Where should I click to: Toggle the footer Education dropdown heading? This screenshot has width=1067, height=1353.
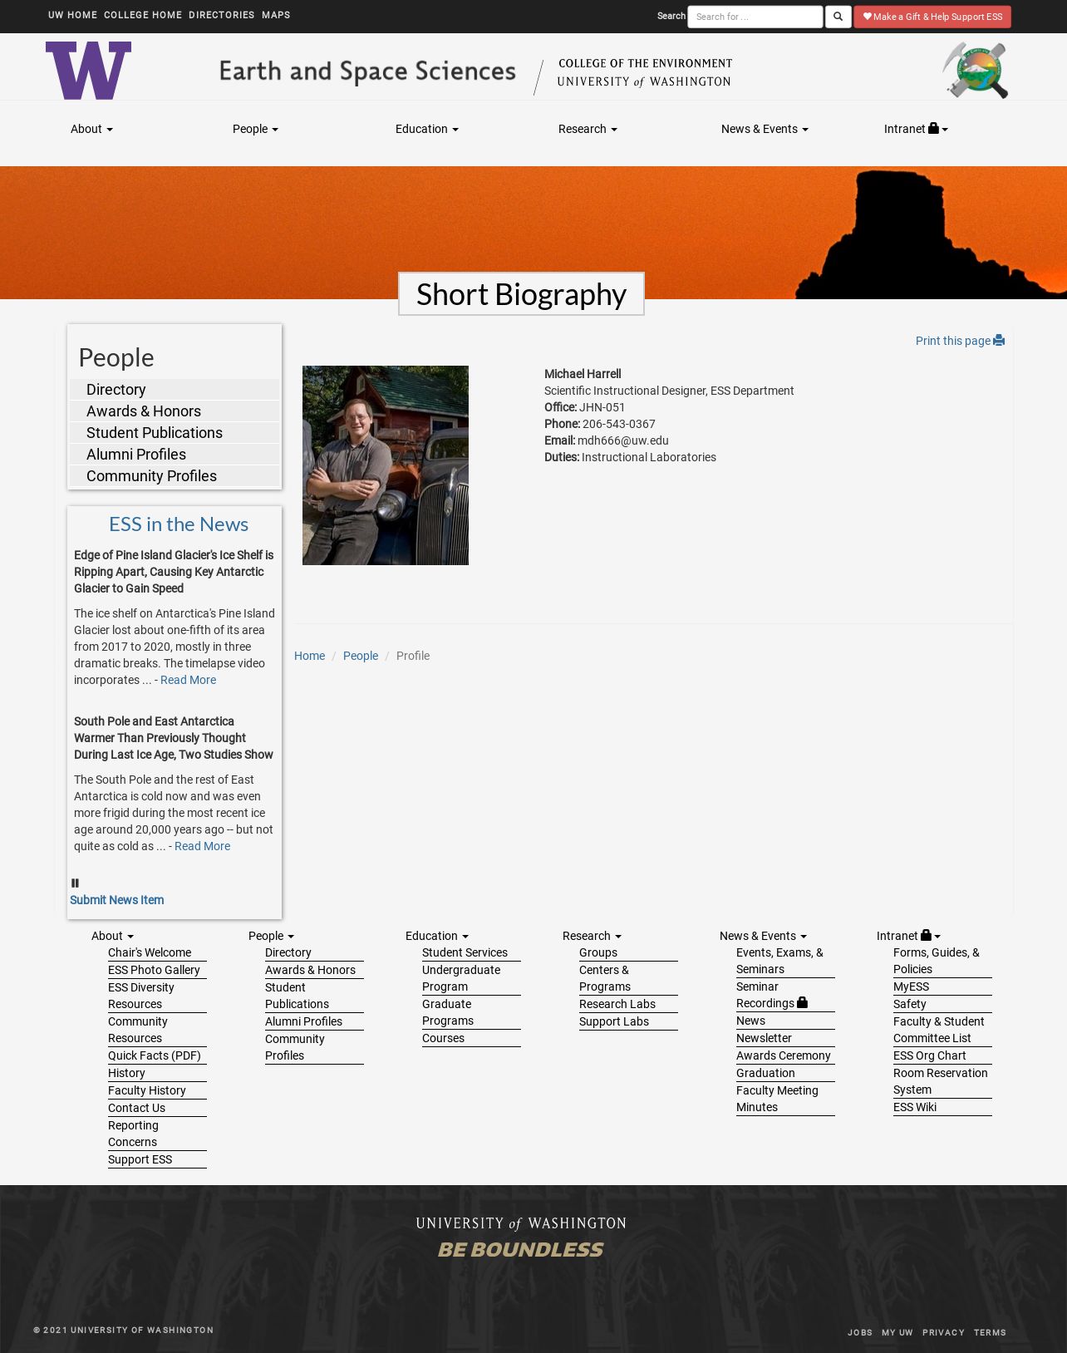[437, 936]
